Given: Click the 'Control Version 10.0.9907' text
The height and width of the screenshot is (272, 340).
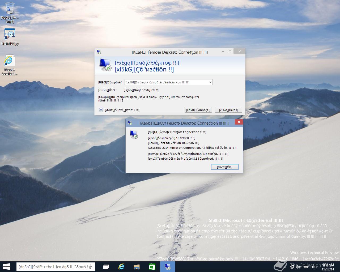Looking at the screenshot, I should [x=173, y=143].
